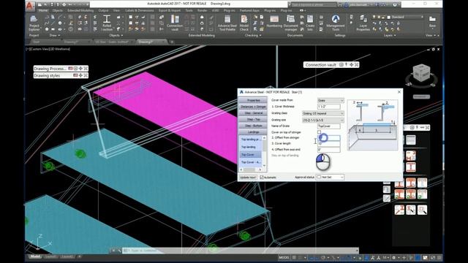468x263 pixels.
Task: Toggle the Cover on top of stringer checkbox
Action: pyautogui.click(x=319, y=131)
